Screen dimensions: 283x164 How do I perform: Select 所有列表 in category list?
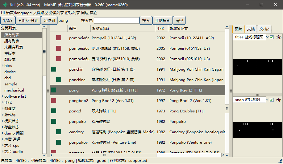click(21, 35)
